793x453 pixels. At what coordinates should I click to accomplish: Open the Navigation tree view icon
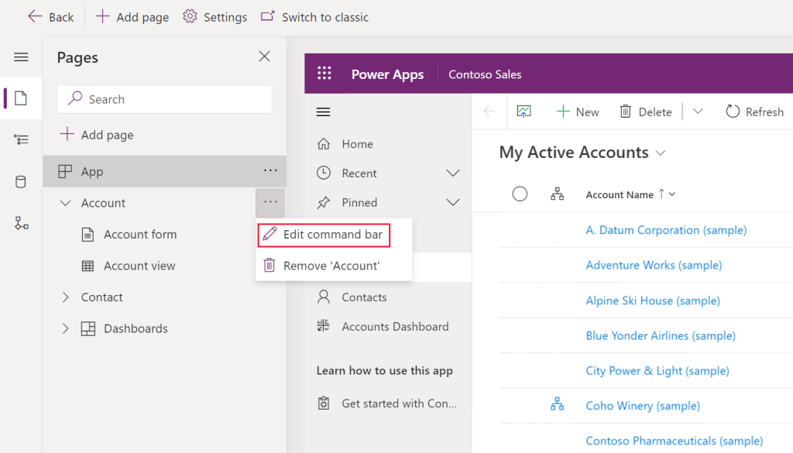pyautogui.click(x=21, y=139)
